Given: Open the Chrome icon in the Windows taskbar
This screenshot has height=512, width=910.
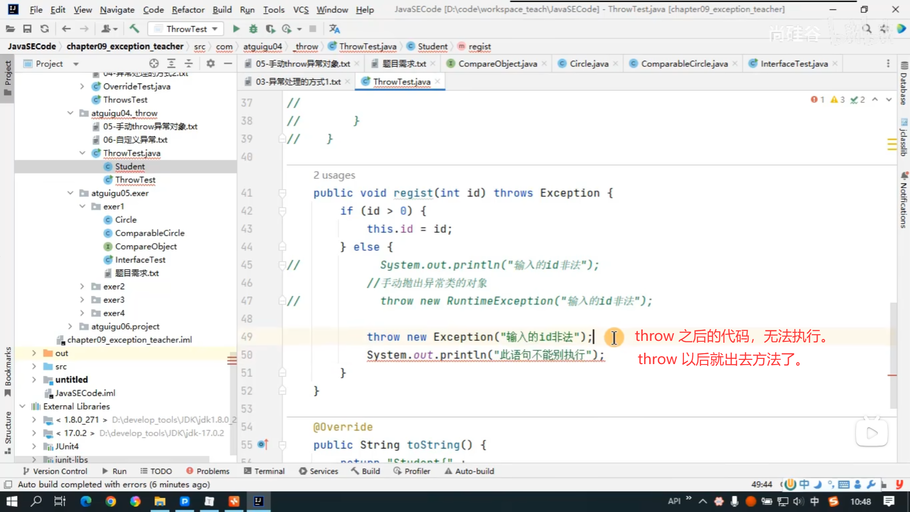Looking at the screenshot, I should coord(110,501).
